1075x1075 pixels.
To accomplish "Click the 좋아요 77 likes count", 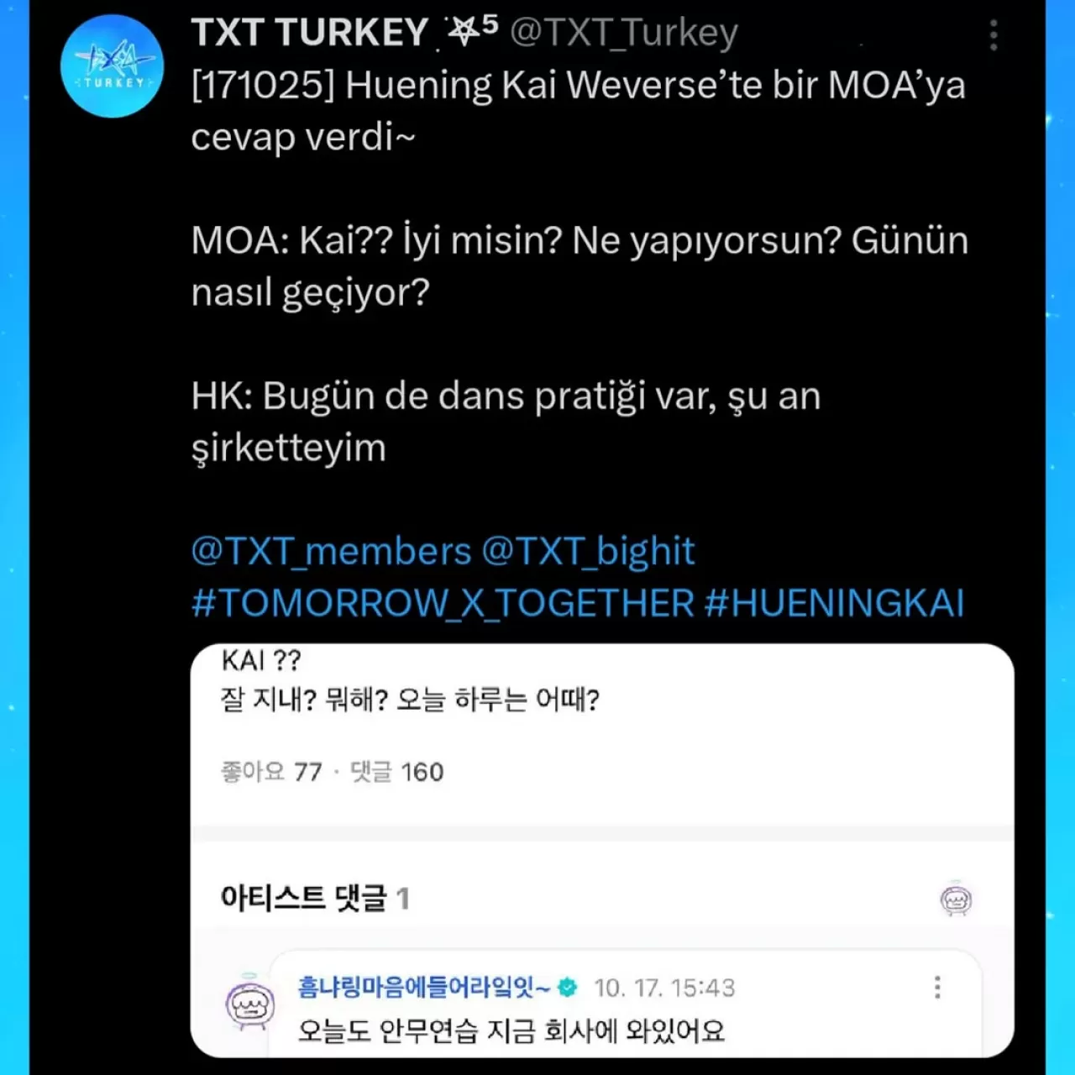I will click(x=271, y=772).
